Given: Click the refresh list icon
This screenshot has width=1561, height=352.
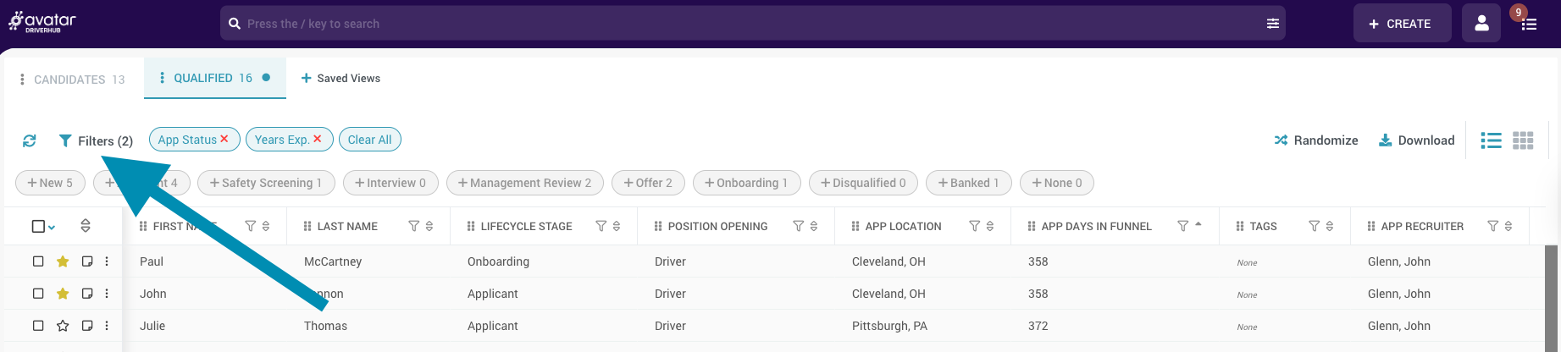Looking at the screenshot, I should point(30,140).
